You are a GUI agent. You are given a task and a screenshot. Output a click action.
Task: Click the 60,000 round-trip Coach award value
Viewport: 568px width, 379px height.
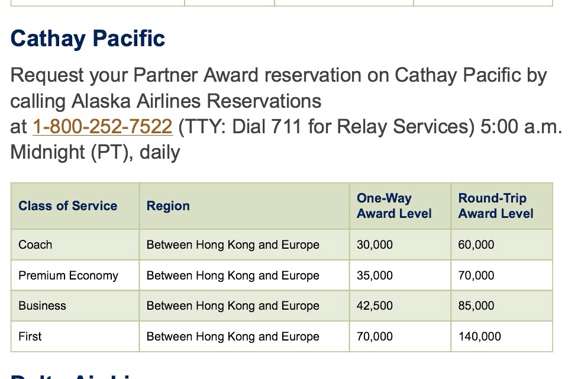pos(476,245)
